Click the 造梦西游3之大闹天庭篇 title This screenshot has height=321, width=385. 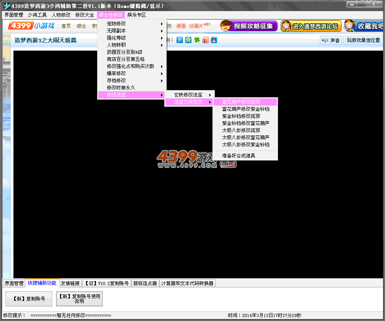tap(45, 40)
